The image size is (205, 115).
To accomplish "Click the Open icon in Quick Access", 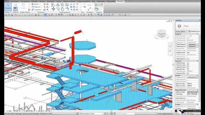I will pos(6,15).
